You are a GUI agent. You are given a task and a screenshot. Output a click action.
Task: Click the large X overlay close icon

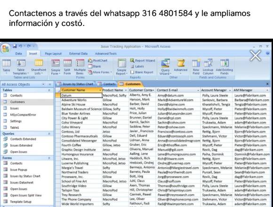256,56
